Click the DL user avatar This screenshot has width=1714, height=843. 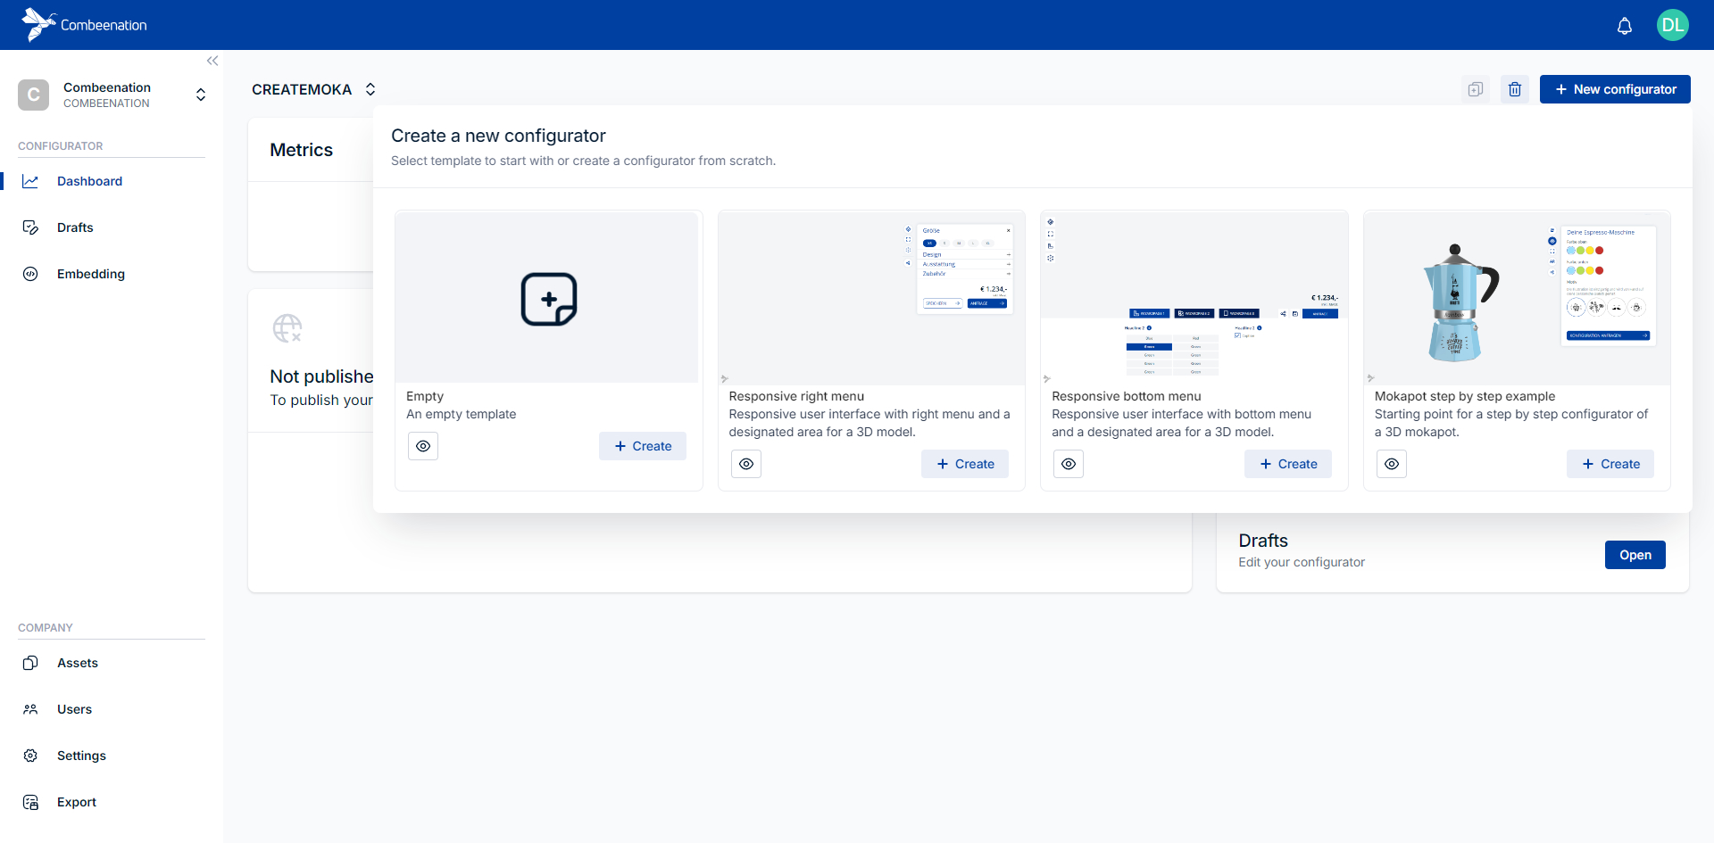tap(1672, 25)
